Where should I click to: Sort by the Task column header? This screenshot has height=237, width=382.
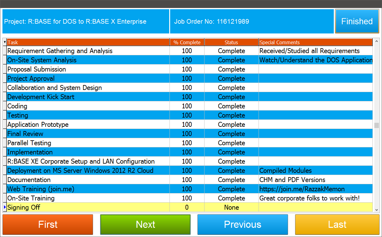coord(88,42)
